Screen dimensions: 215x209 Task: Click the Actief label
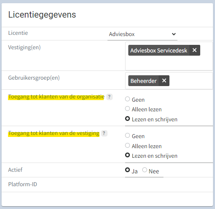click(x=15, y=170)
